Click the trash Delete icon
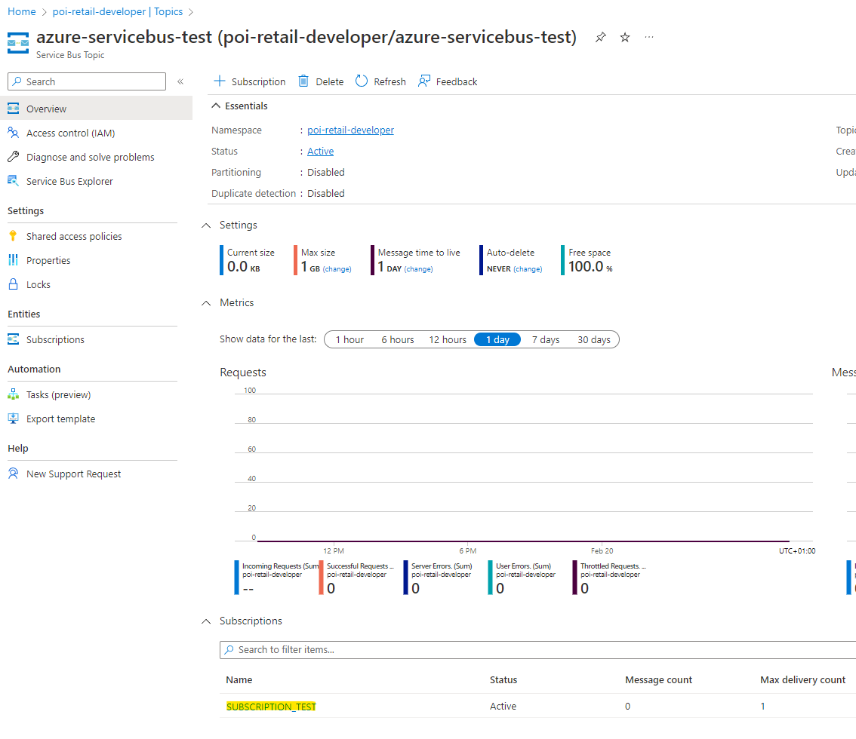Viewport: 856px width, 739px height. click(x=303, y=81)
